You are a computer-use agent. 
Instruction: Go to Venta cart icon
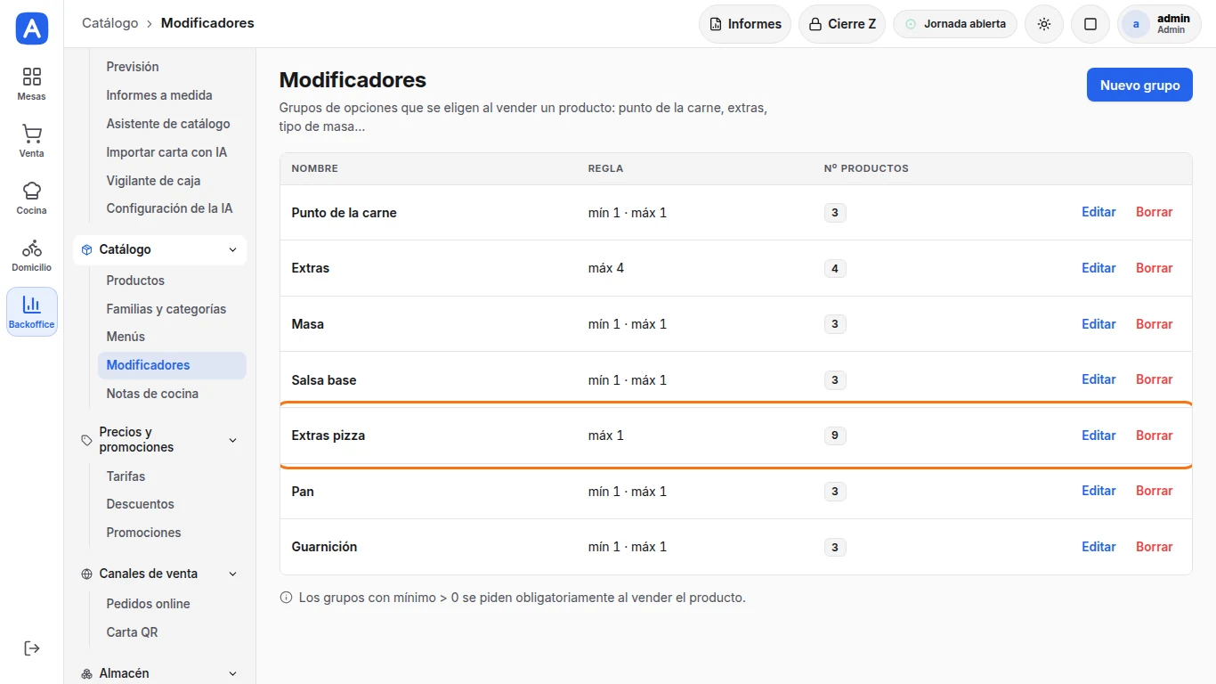[x=32, y=134]
